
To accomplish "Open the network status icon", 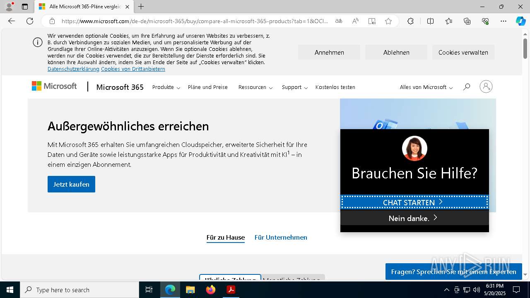I will [x=467, y=290].
